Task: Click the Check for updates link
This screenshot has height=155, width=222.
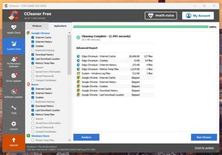Action: point(204,148)
